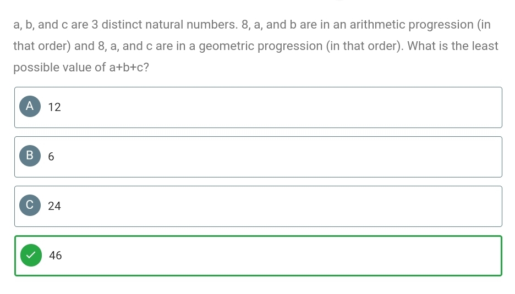Click empty area inside the green answer box
Image resolution: width=515 pixels, height=294 pixels.
pyautogui.click(x=279, y=256)
